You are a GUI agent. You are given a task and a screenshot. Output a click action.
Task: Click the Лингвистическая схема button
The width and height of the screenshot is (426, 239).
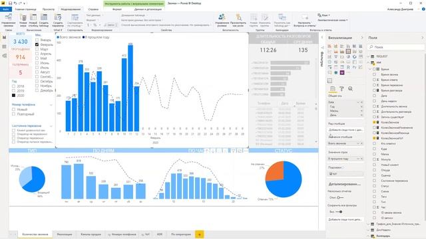pyautogui.click(x=333, y=20)
